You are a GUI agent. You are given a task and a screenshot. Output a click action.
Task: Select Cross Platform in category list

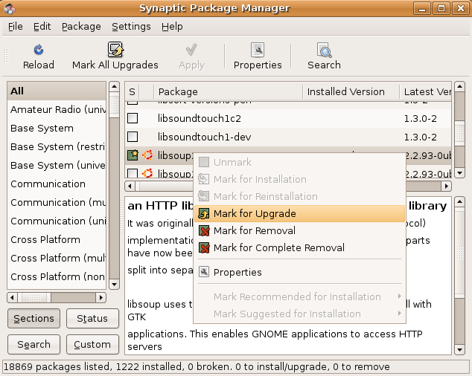coord(45,239)
